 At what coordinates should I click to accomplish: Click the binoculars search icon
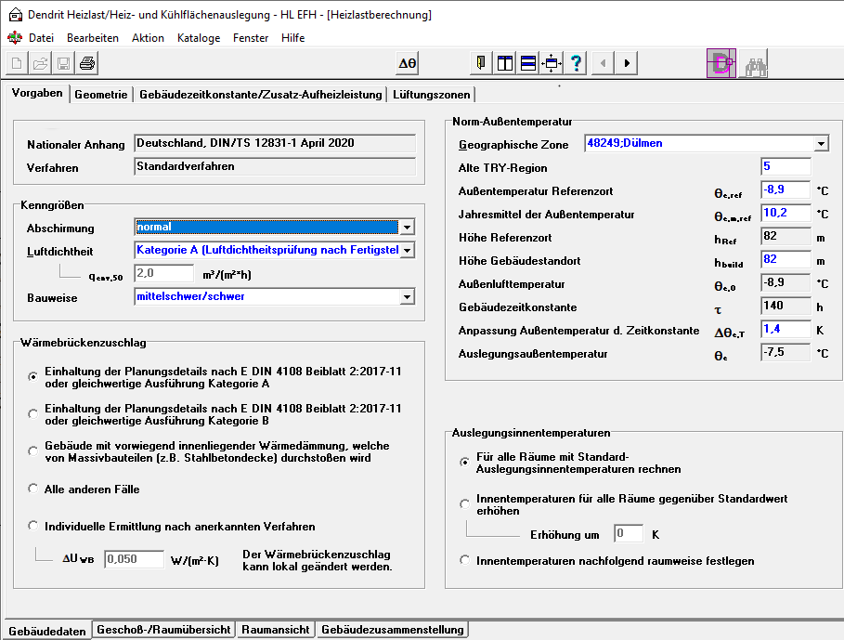tap(755, 63)
